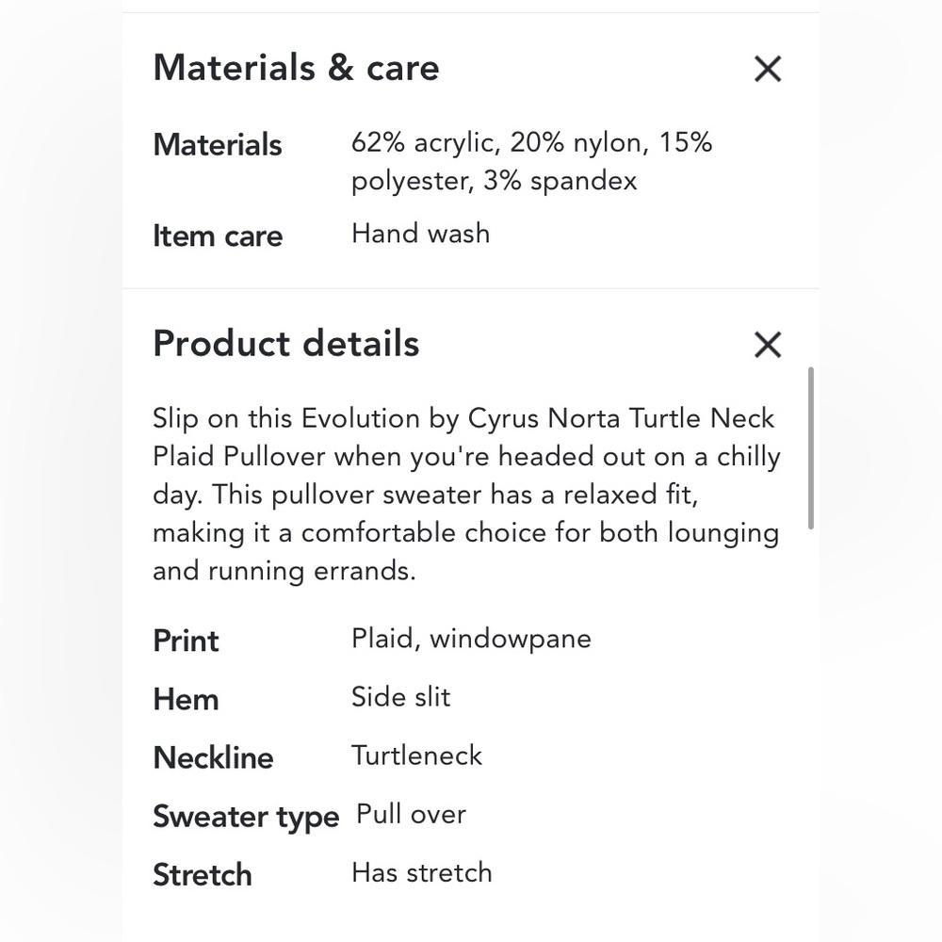Click the acrylic, nylon, polyester composition text
Image resolution: width=942 pixels, height=942 pixels.
coord(531,161)
